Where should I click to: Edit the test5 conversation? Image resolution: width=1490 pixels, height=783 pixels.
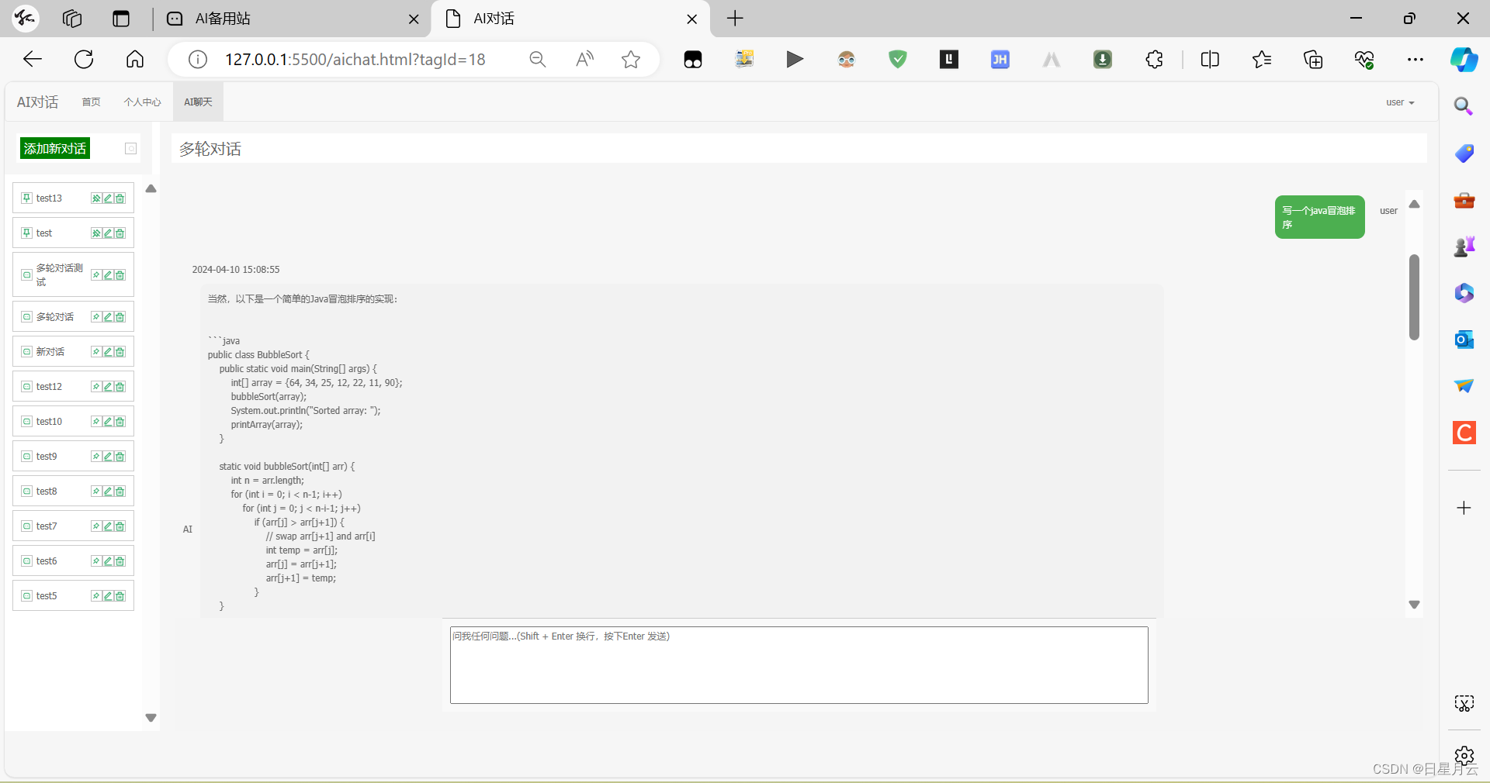pos(108,596)
